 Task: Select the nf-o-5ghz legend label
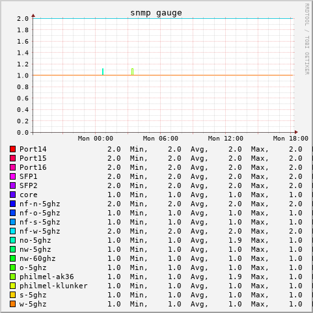coord(40,213)
